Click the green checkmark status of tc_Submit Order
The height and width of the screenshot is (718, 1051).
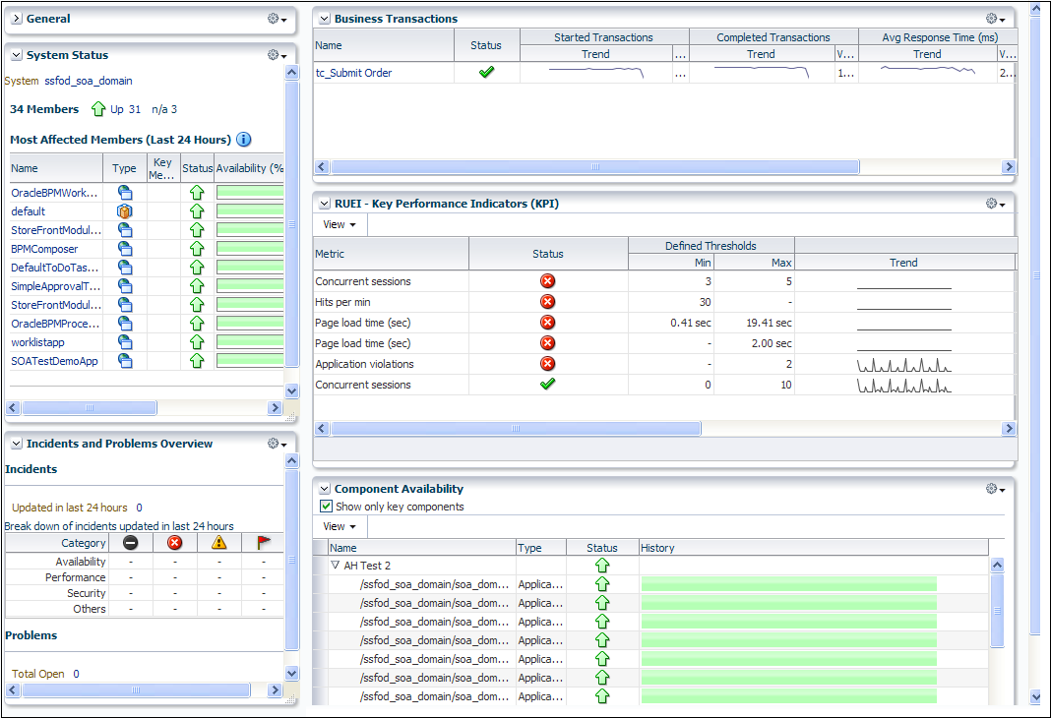tap(486, 72)
